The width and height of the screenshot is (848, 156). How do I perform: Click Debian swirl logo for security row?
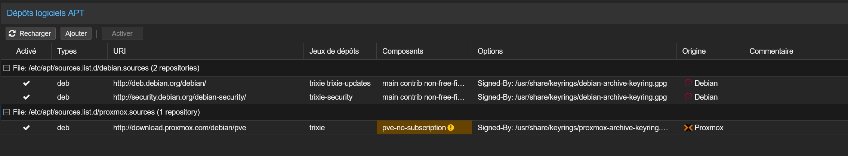pyautogui.click(x=688, y=97)
